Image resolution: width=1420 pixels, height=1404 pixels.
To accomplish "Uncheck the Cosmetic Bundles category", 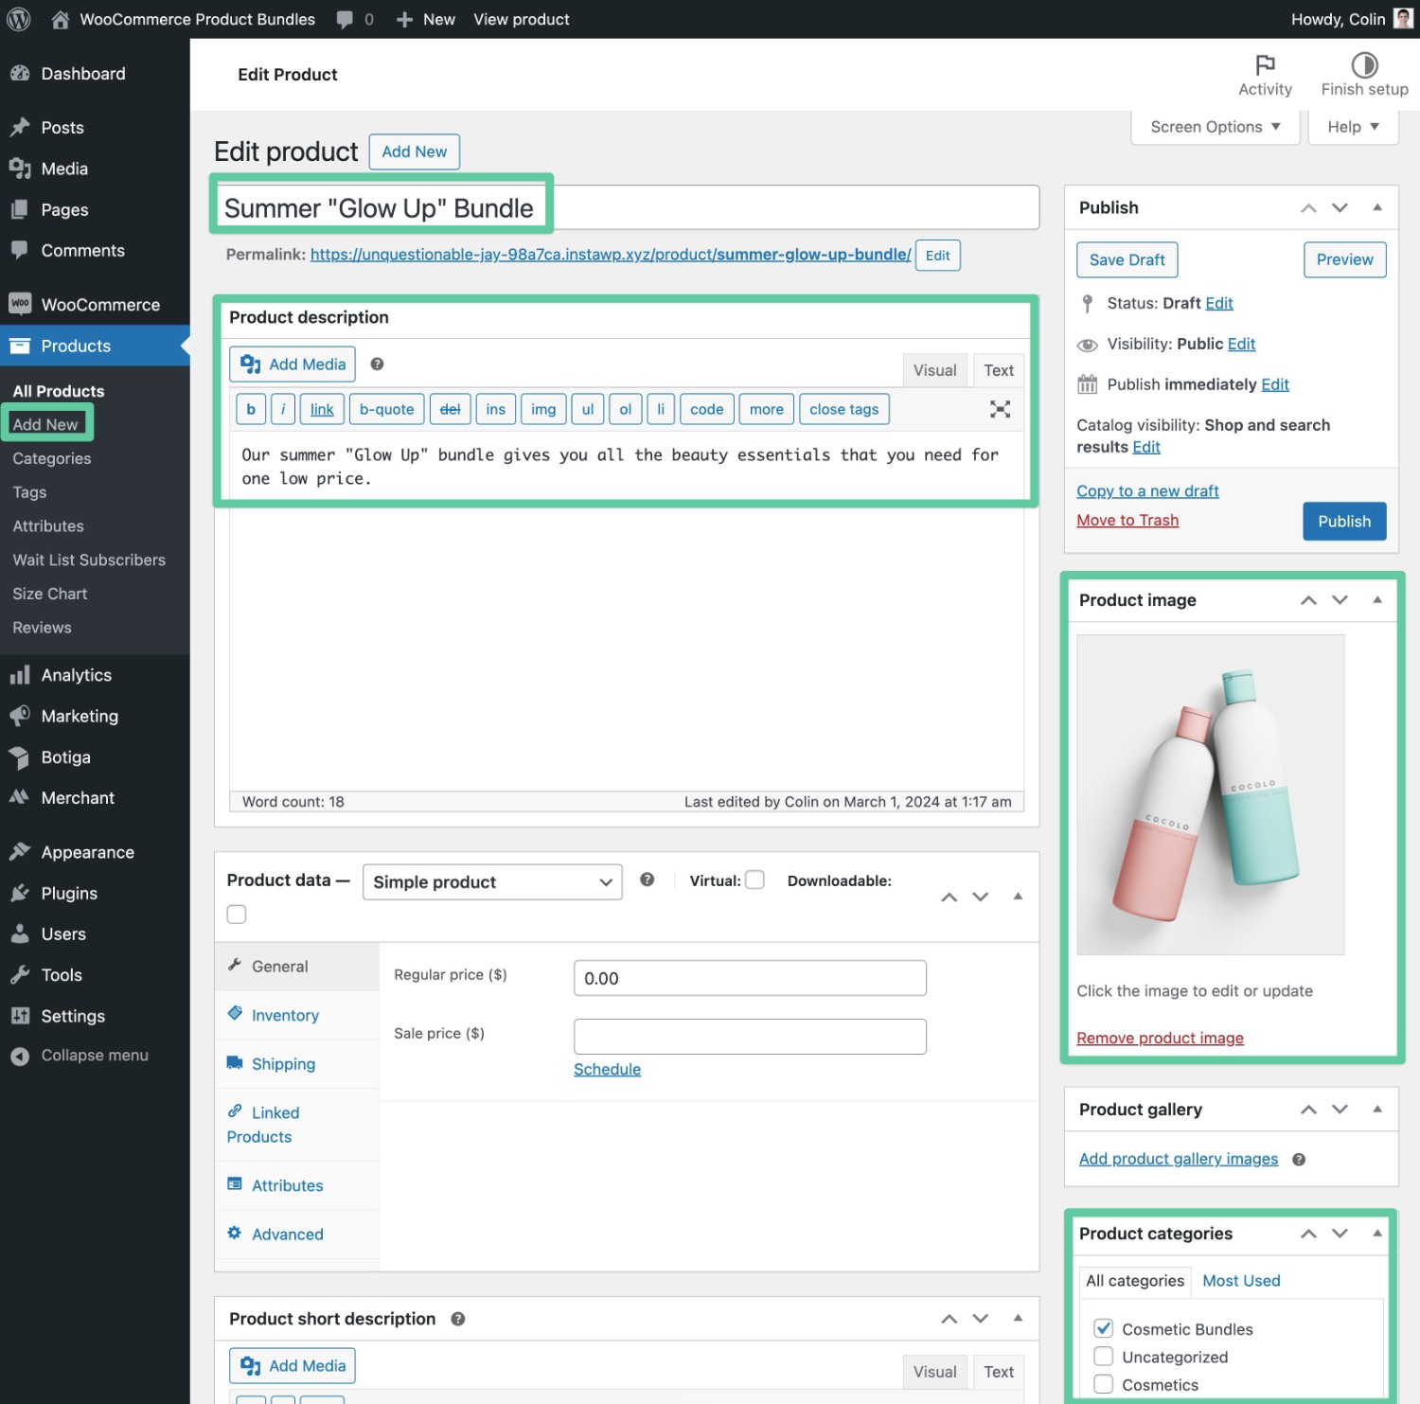I will [1103, 1328].
